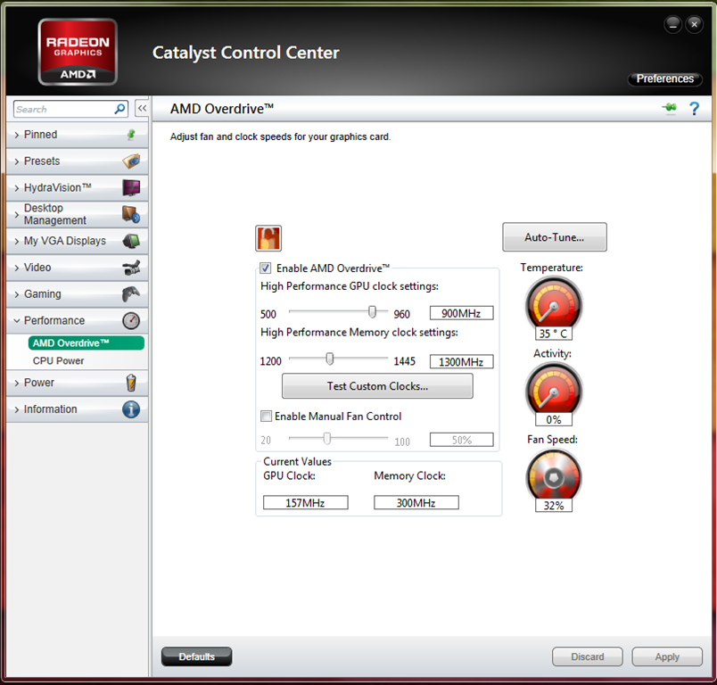Collapse the sidebar with the double-arrow button
Viewport: 717px width, 685px height.
point(142,109)
